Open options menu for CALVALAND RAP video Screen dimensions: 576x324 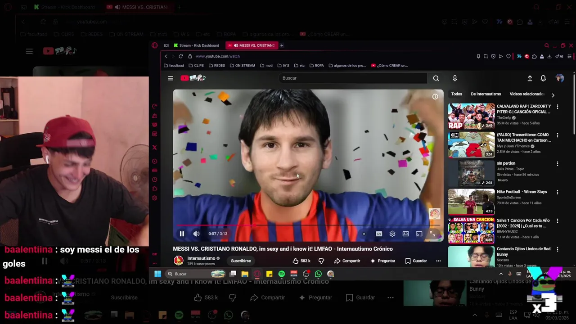coord(558,107)
